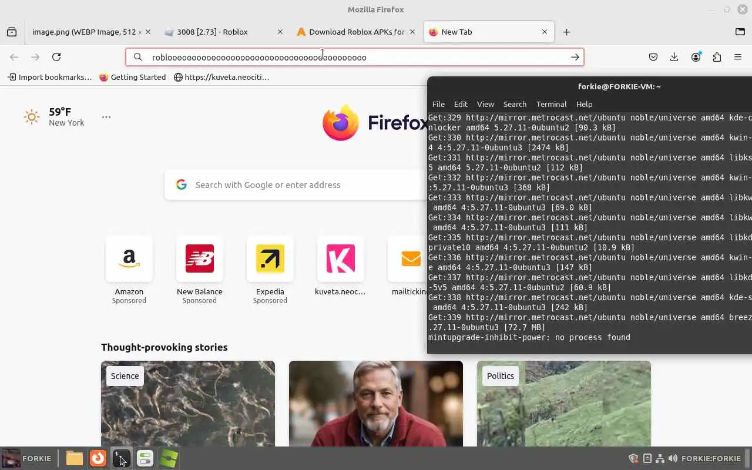Screen dimensions: 752x470
Task: Click Import bookmarks bookmark item
Action: [49, 77]
